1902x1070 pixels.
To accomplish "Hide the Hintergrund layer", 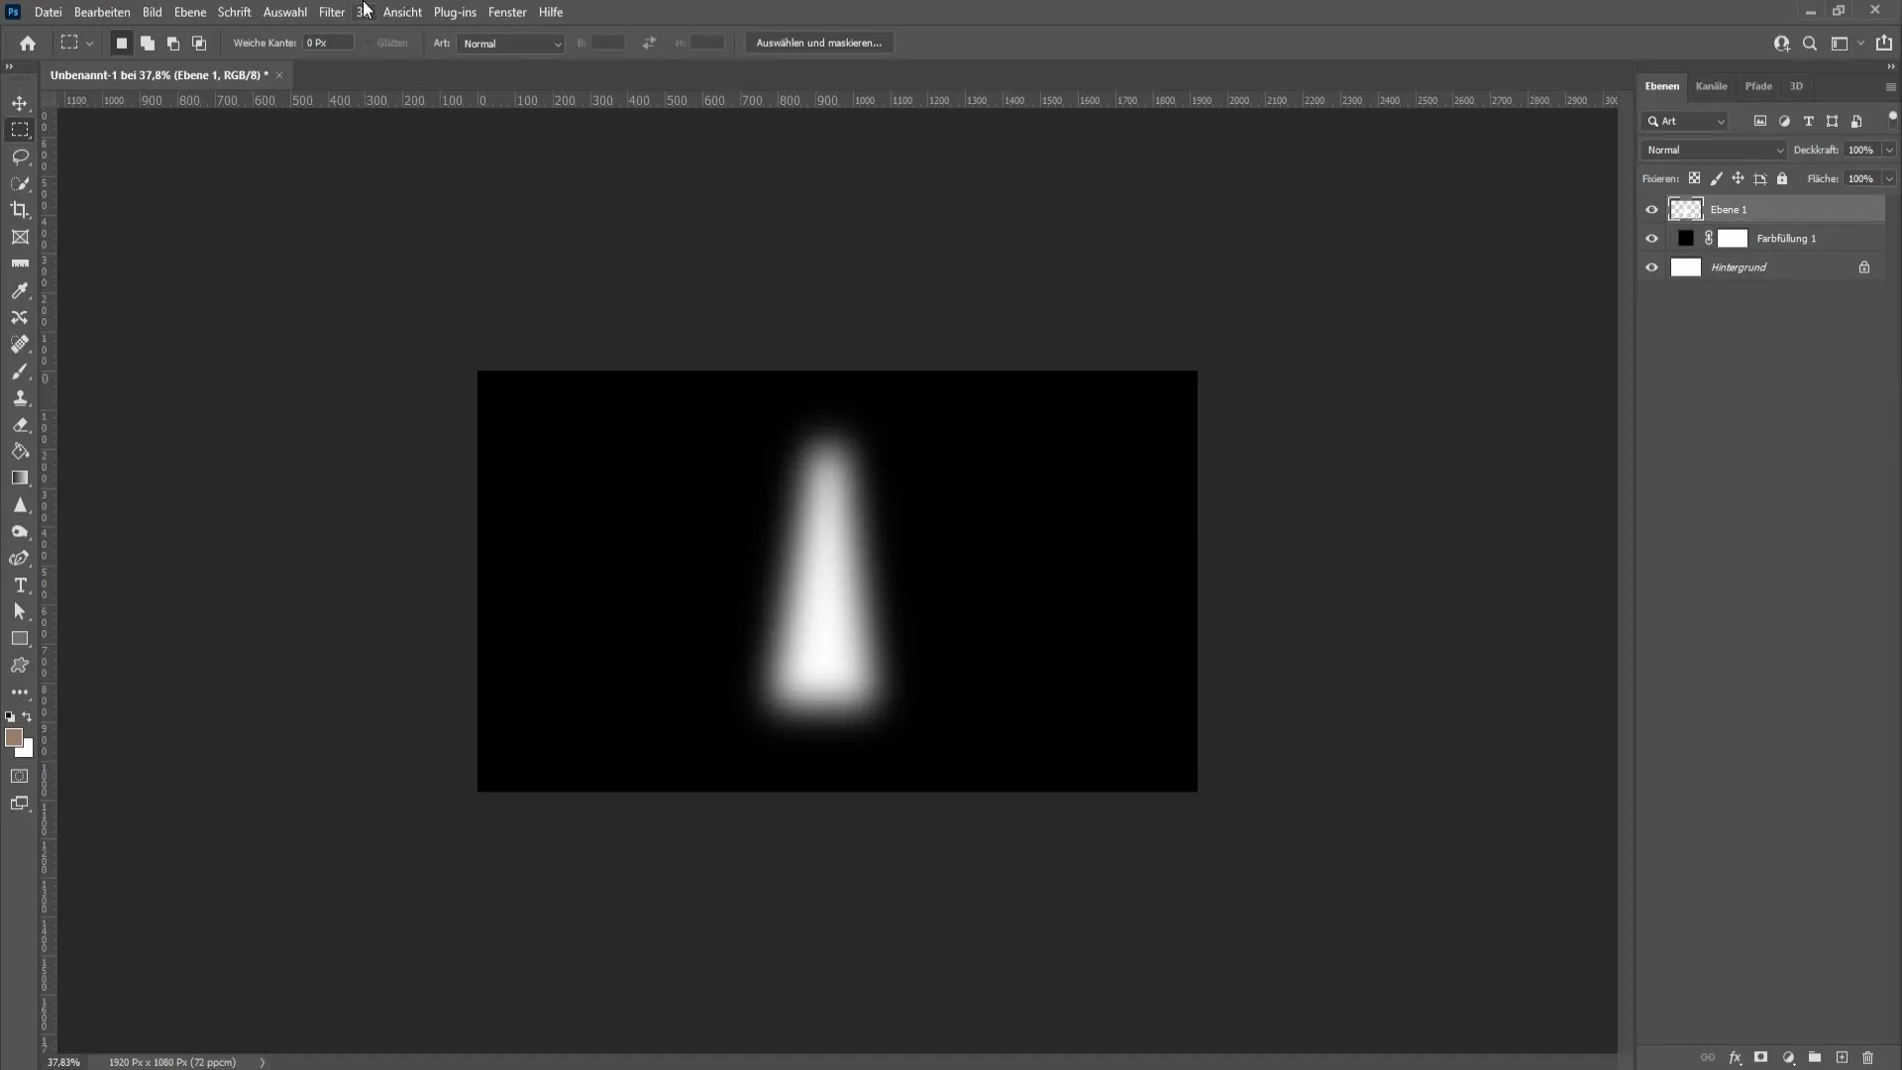I will (1652, 267).
